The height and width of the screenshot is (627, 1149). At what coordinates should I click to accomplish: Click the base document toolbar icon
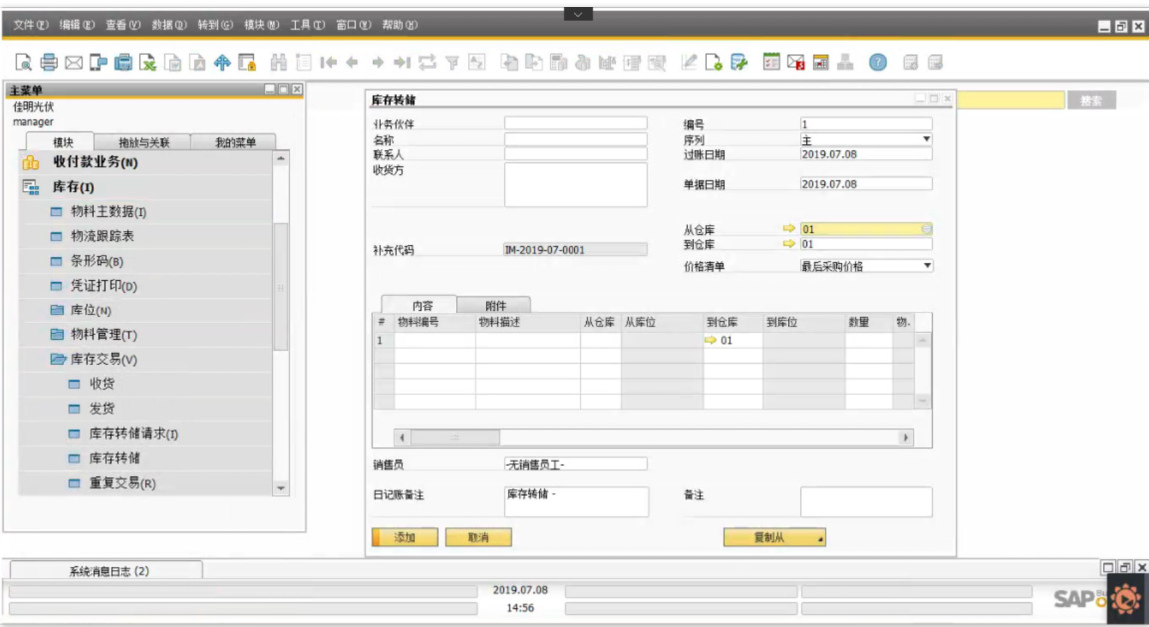pos(509,63)
